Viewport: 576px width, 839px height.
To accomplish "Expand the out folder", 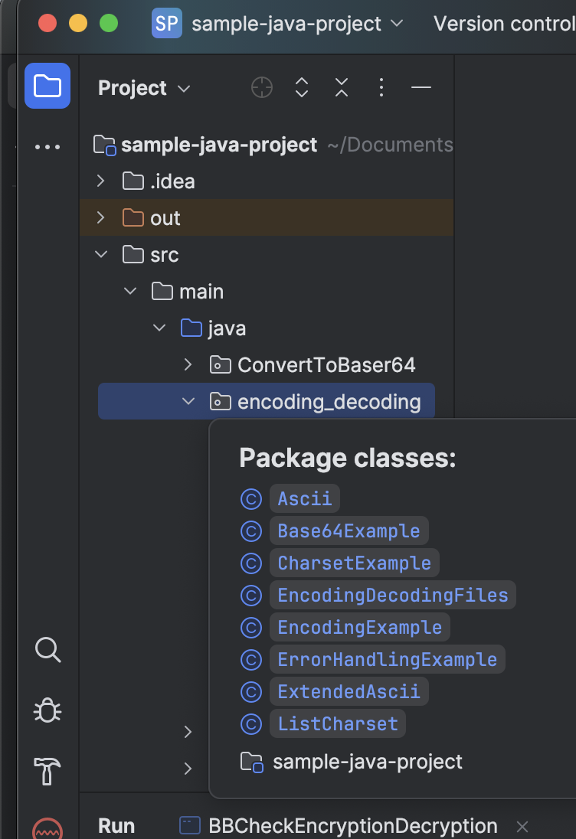I will tap(100, 217).
